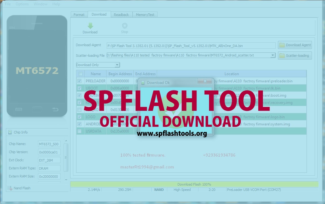Screen dimensions: 325x204
Task: Click the MT6572 phone image
Action: [37, 66]
